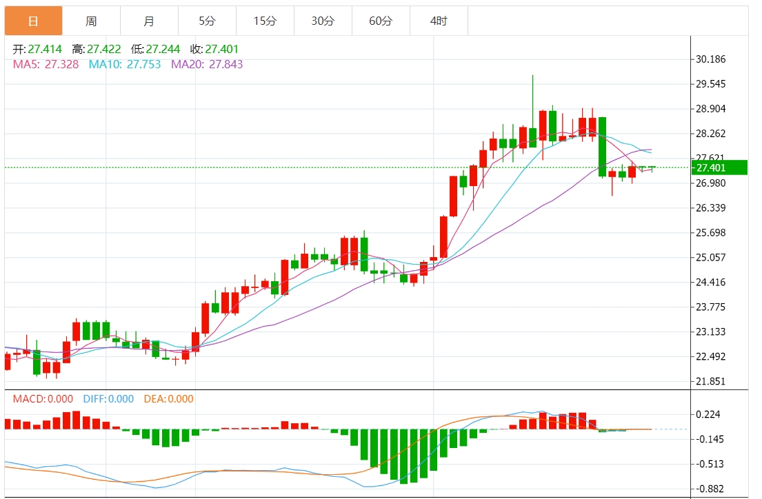Click the MA10: 27.753 indicator label
Viewport: 762px width, 499px height.
tap(124, 64)
